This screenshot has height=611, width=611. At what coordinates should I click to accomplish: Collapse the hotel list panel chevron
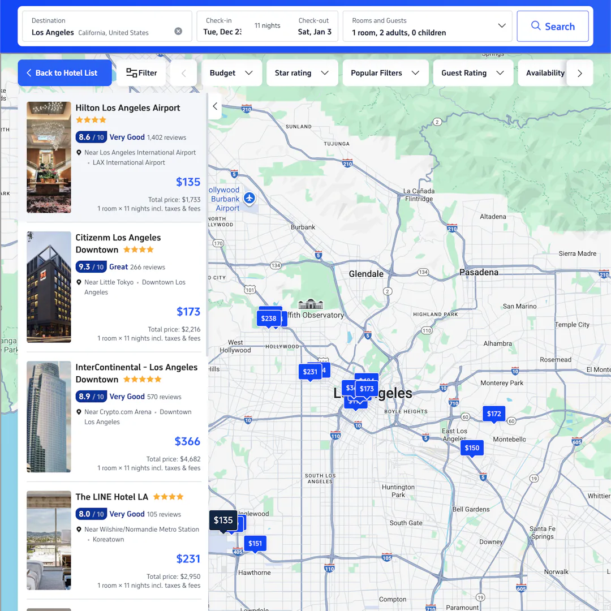point(215,106)
